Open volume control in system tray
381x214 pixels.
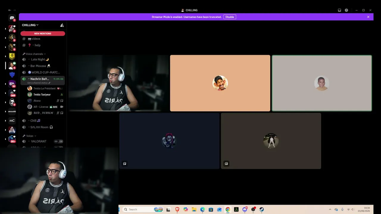pos(352,209)
